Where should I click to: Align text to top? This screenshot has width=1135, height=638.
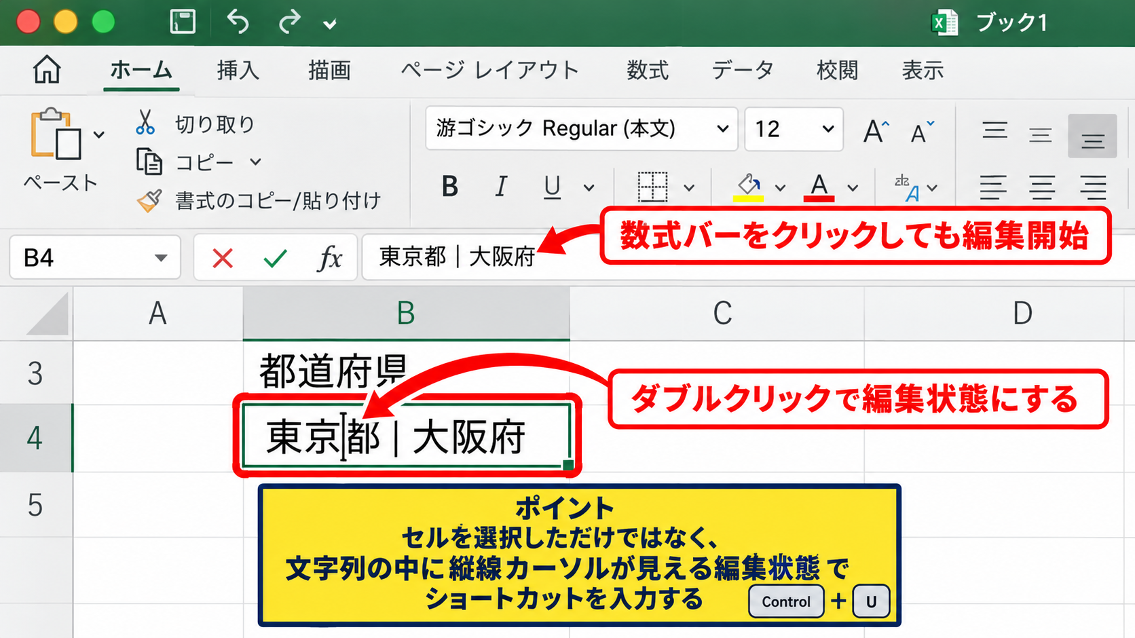coord(994,131)
